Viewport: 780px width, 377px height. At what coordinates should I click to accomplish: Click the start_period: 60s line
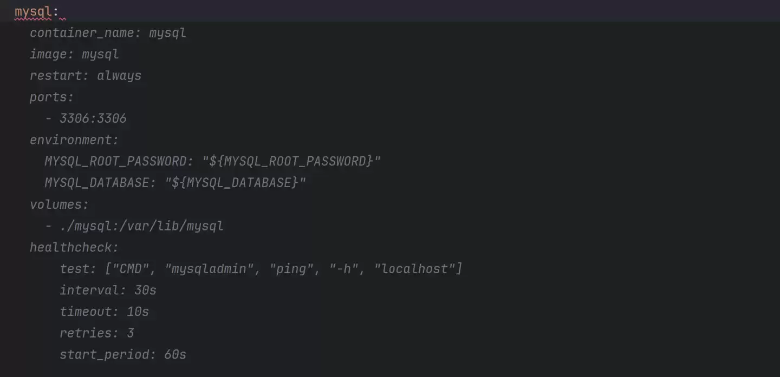point(122,355)
